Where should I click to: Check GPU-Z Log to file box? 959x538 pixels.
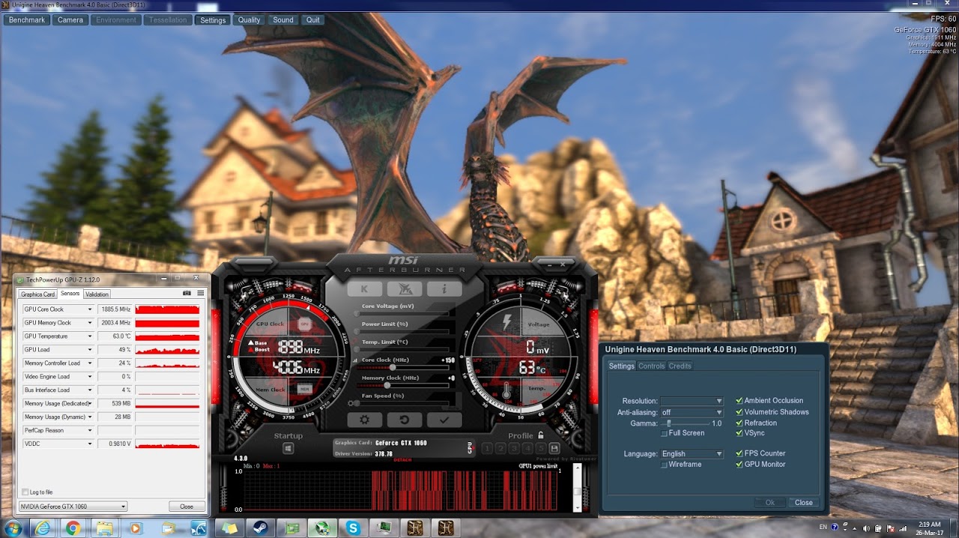[x=25, y=492]
